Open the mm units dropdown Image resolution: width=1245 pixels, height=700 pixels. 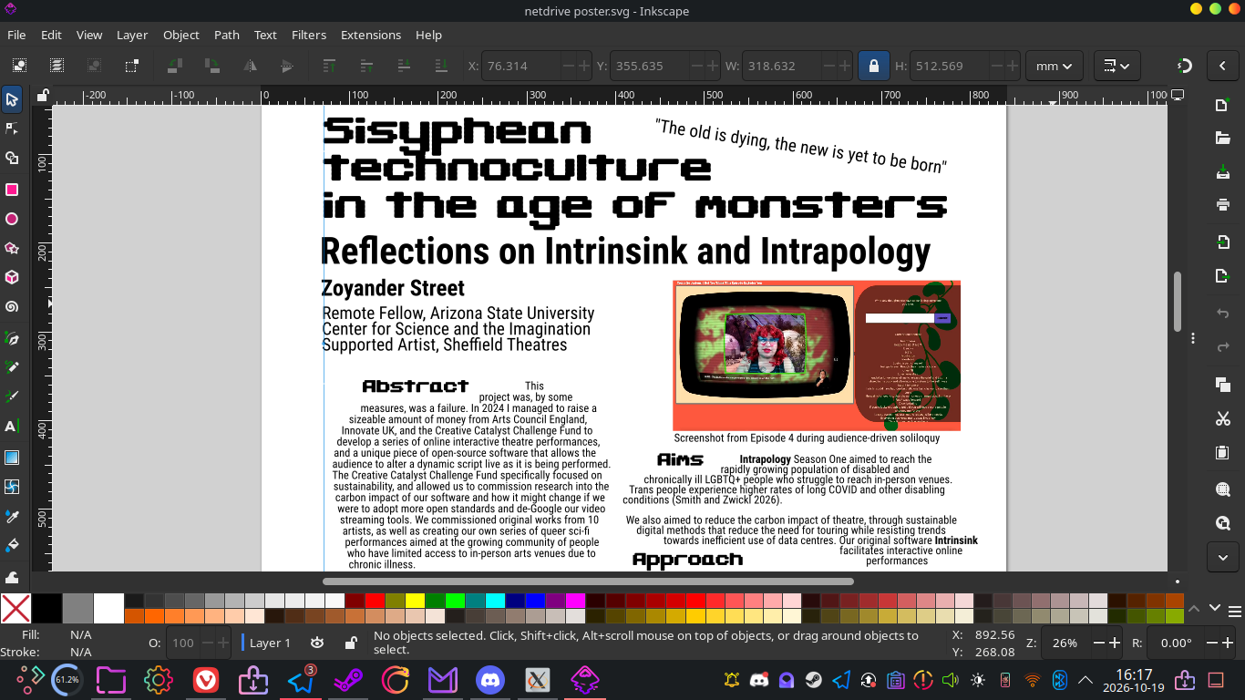[1055, 66]
